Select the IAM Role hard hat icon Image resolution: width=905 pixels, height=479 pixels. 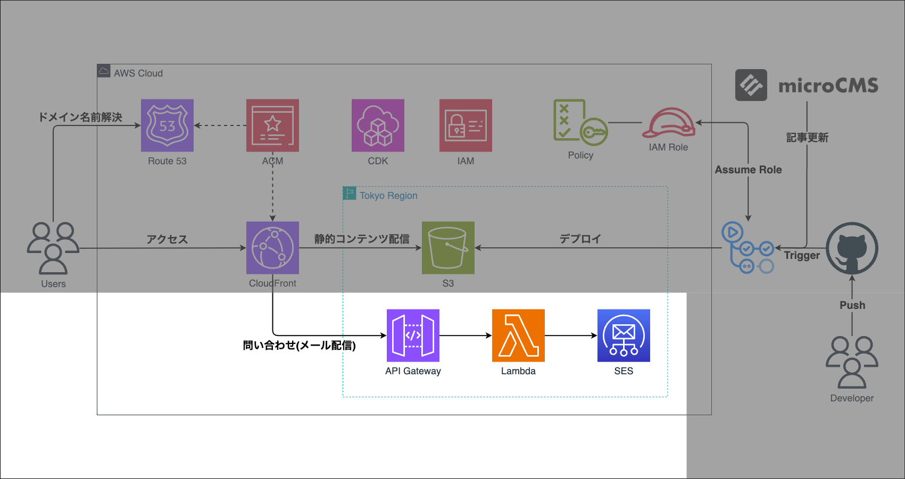click(669, 123)
